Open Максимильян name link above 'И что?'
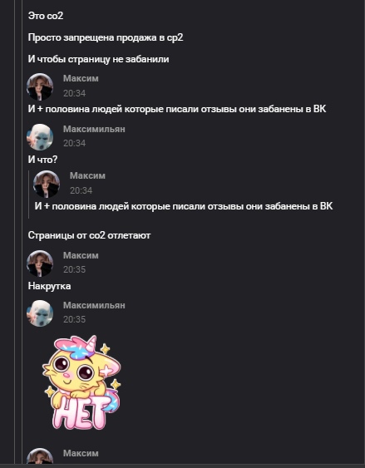This screenshot has width=365, height=468. [x=94, y=129]
